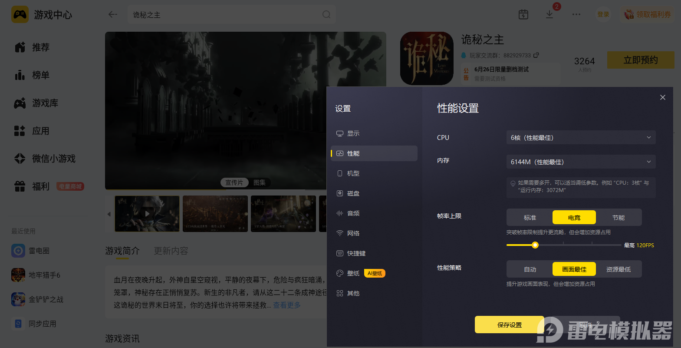The width and height of the screenshot is (681, 348).
Task: Open 同步应用 from recent list
Action: (34, 324)
